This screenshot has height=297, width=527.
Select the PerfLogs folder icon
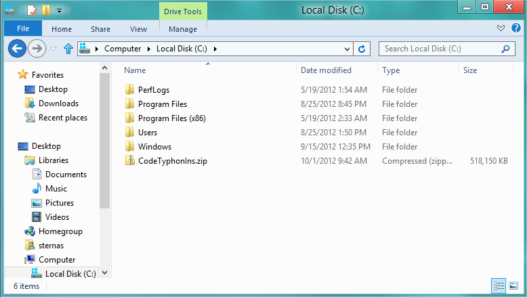pyautogui.click(x=130, y=89)
